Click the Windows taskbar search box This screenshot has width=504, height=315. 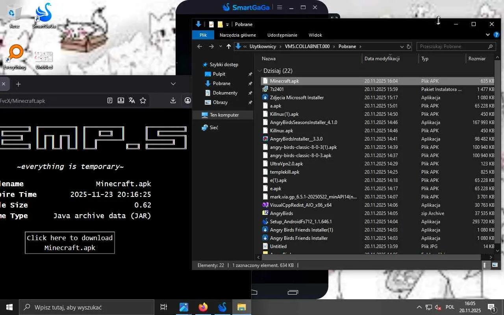click(x=87, y=307)
